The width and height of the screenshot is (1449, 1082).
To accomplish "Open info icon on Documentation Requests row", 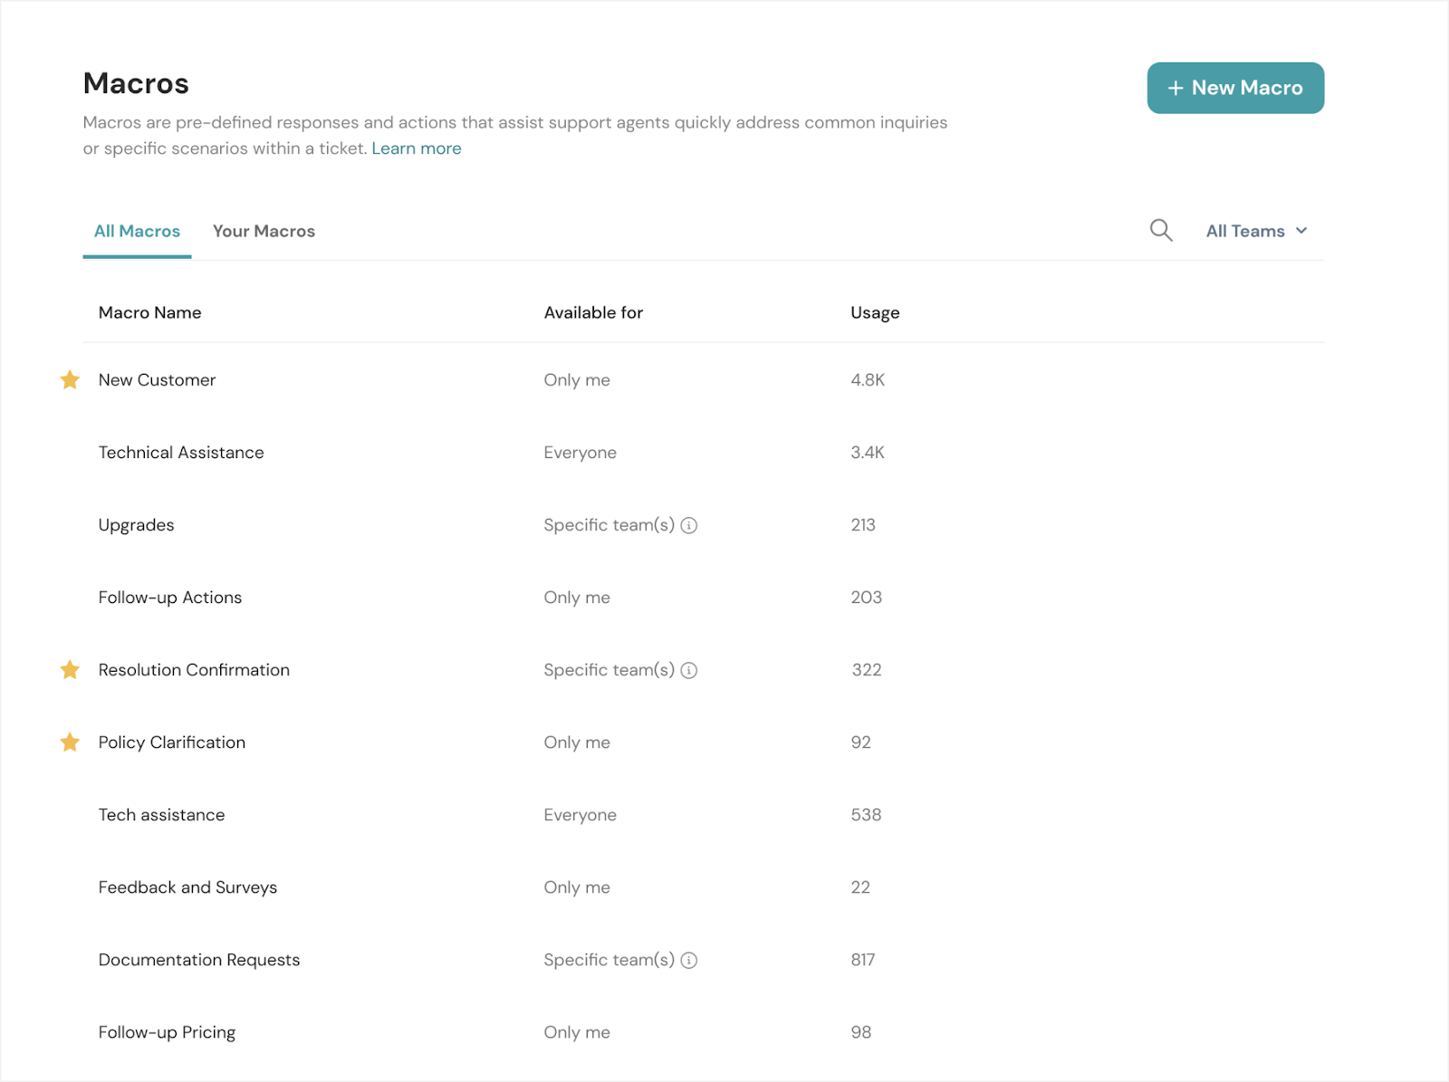I will tap(689, 960).
